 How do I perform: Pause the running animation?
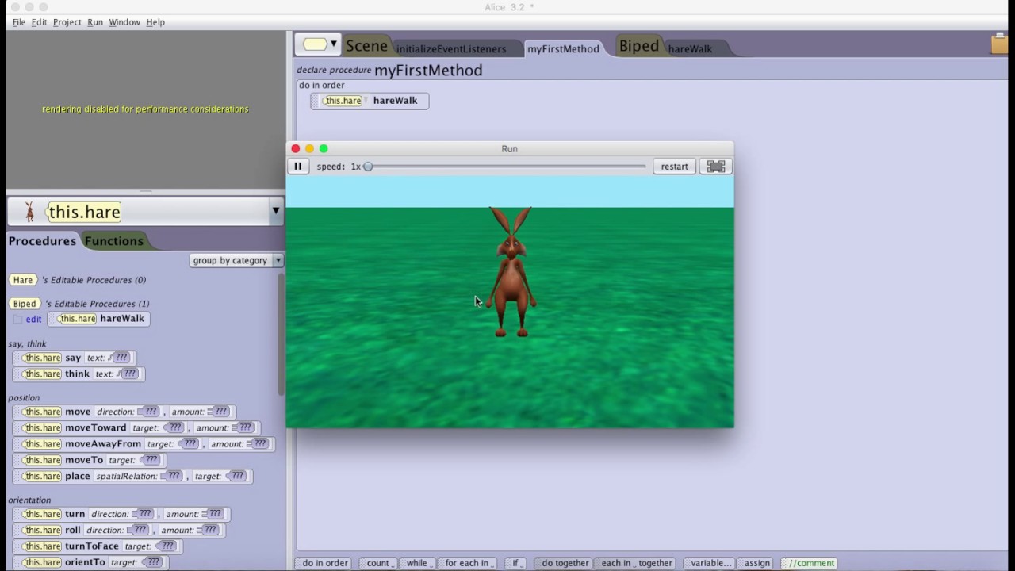[297, 167]
